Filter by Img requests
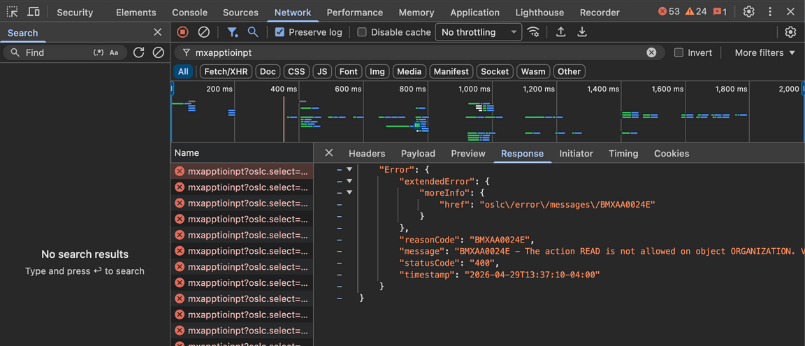Image resolution: width=805 pixels, height=346 pixels. (377, 71)
